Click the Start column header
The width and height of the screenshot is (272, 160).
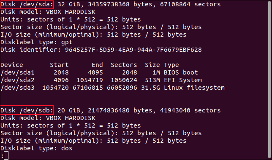(x=59, y=65)
